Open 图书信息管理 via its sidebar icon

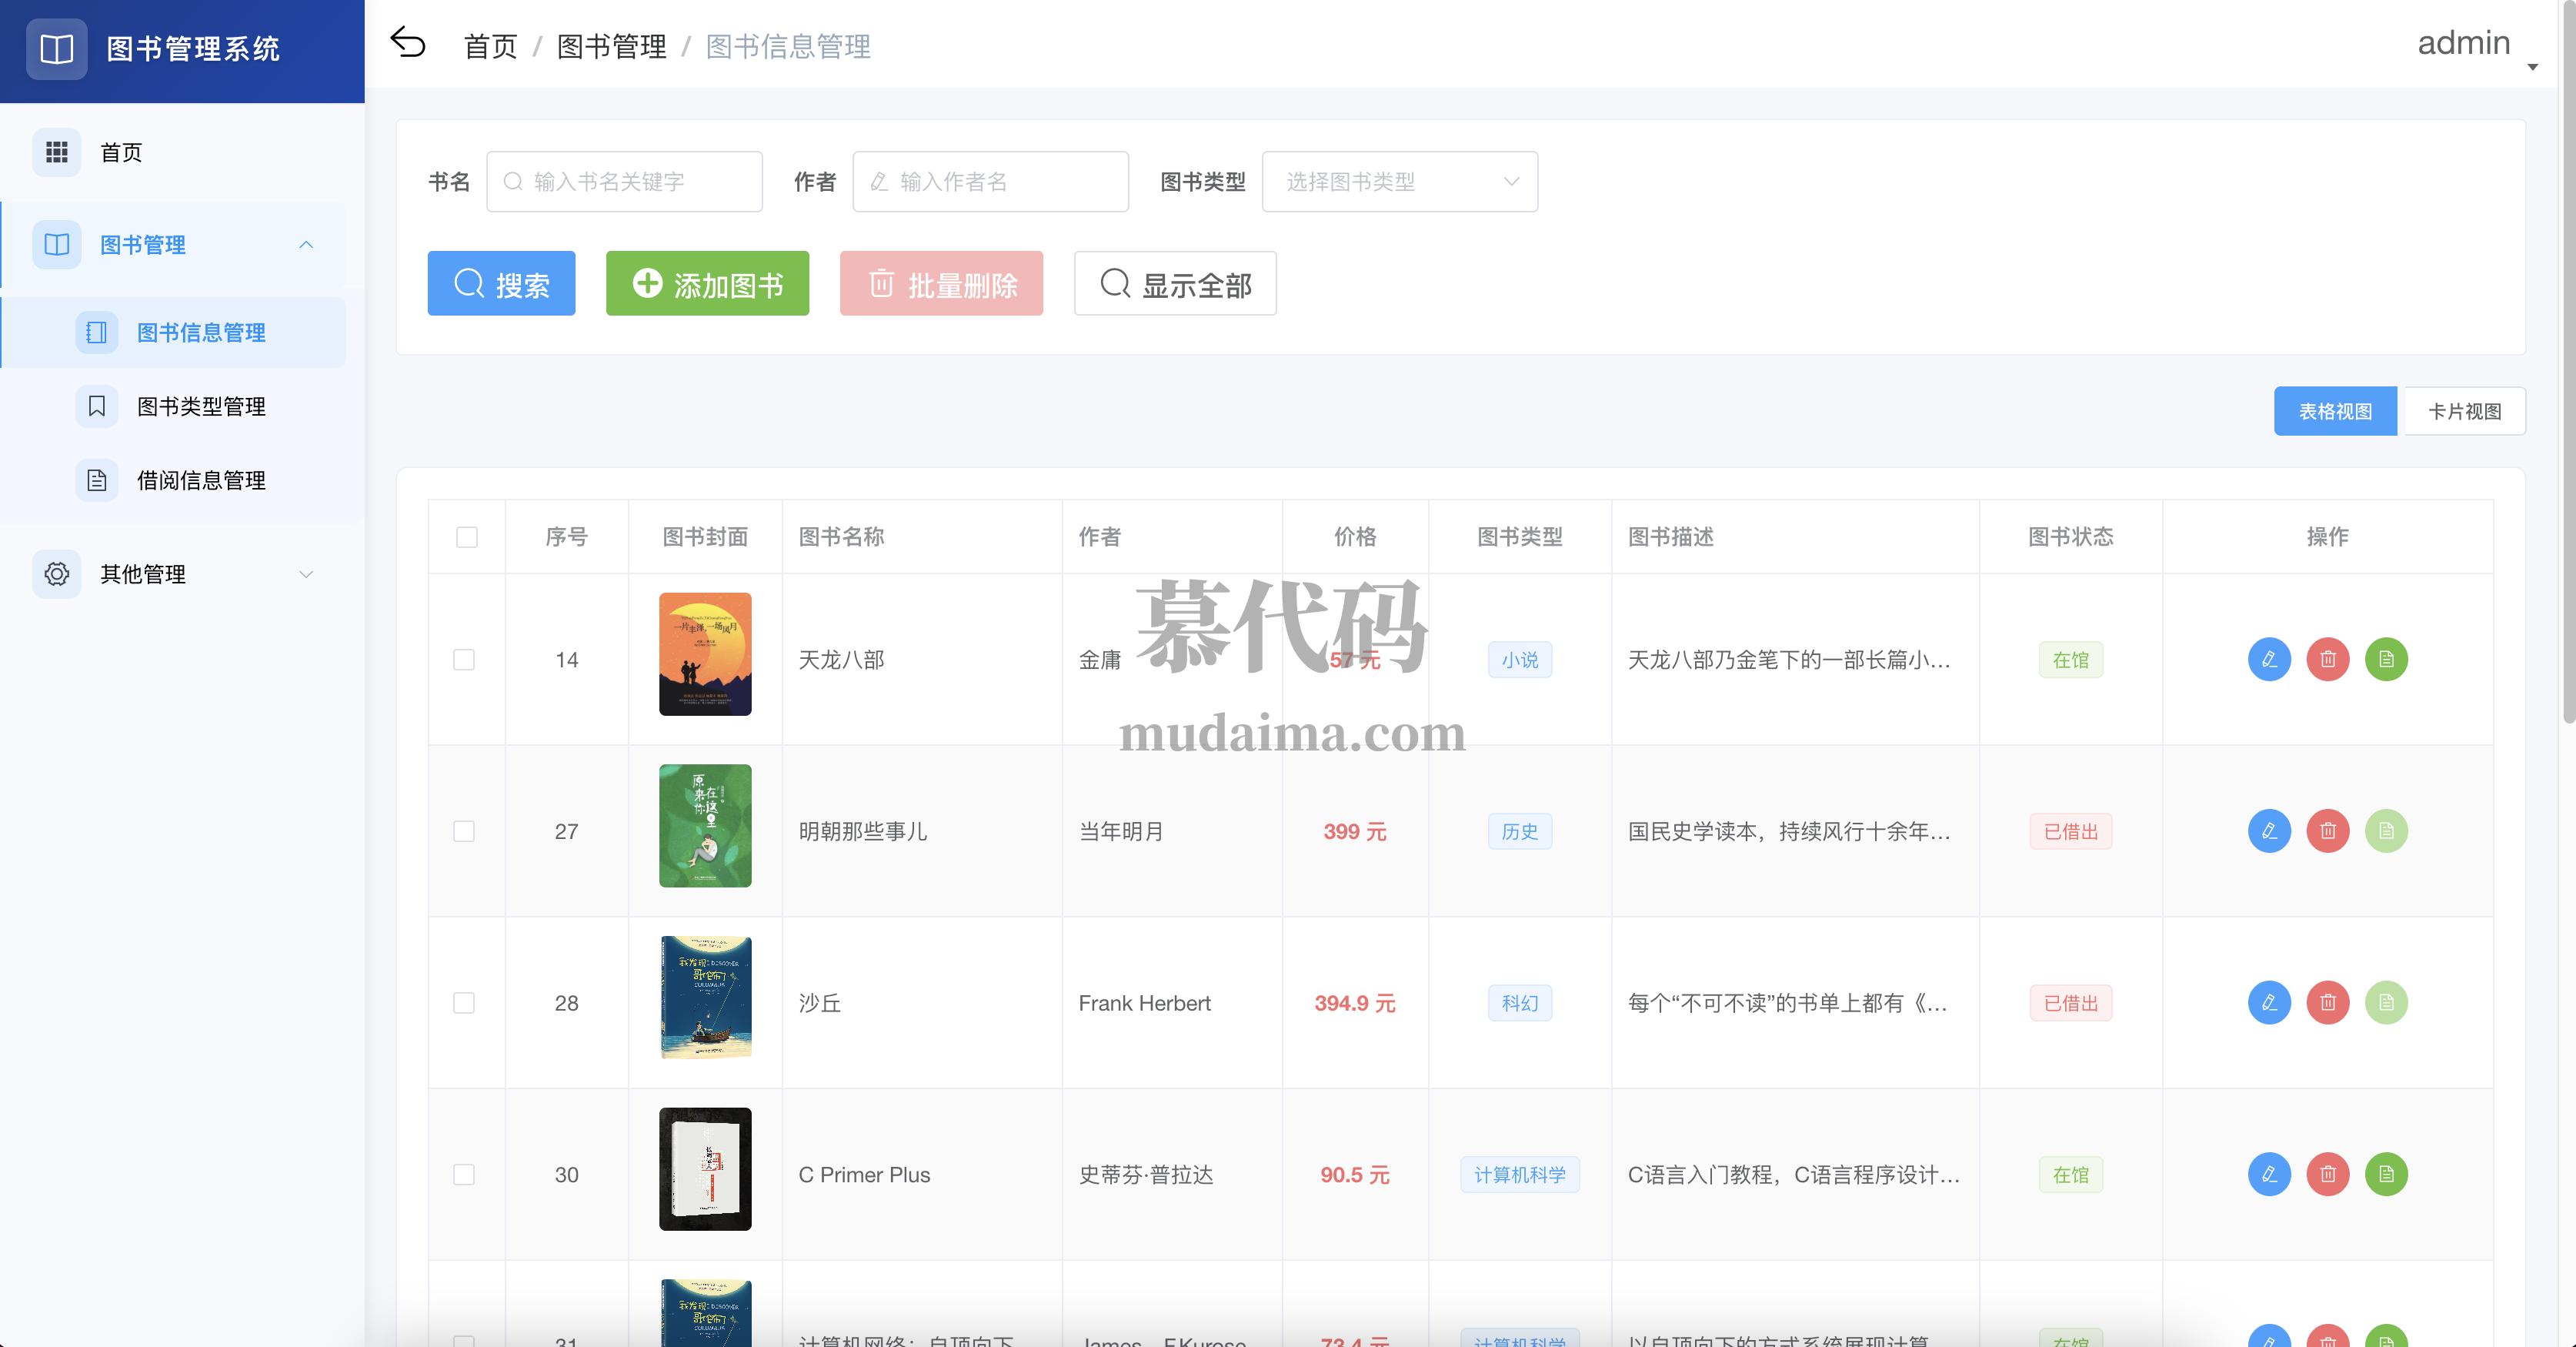96,333
